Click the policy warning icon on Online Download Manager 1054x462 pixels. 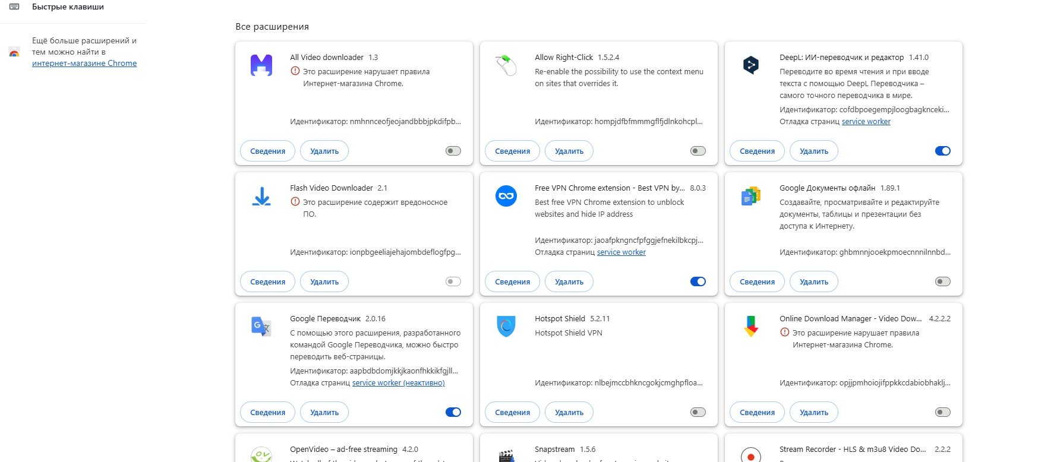tap(785, 333)
